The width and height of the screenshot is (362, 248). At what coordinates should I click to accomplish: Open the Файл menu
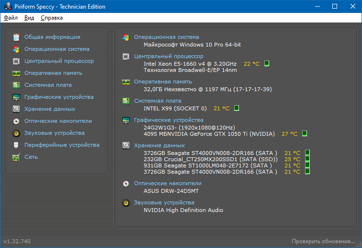click(11, 18)
